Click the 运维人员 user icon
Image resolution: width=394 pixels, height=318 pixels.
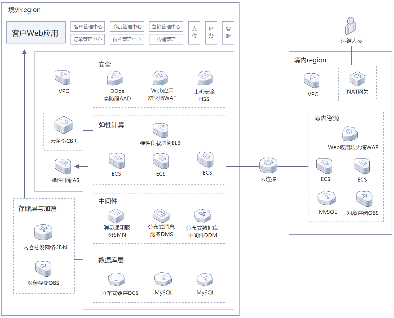(x=351, y=26)
